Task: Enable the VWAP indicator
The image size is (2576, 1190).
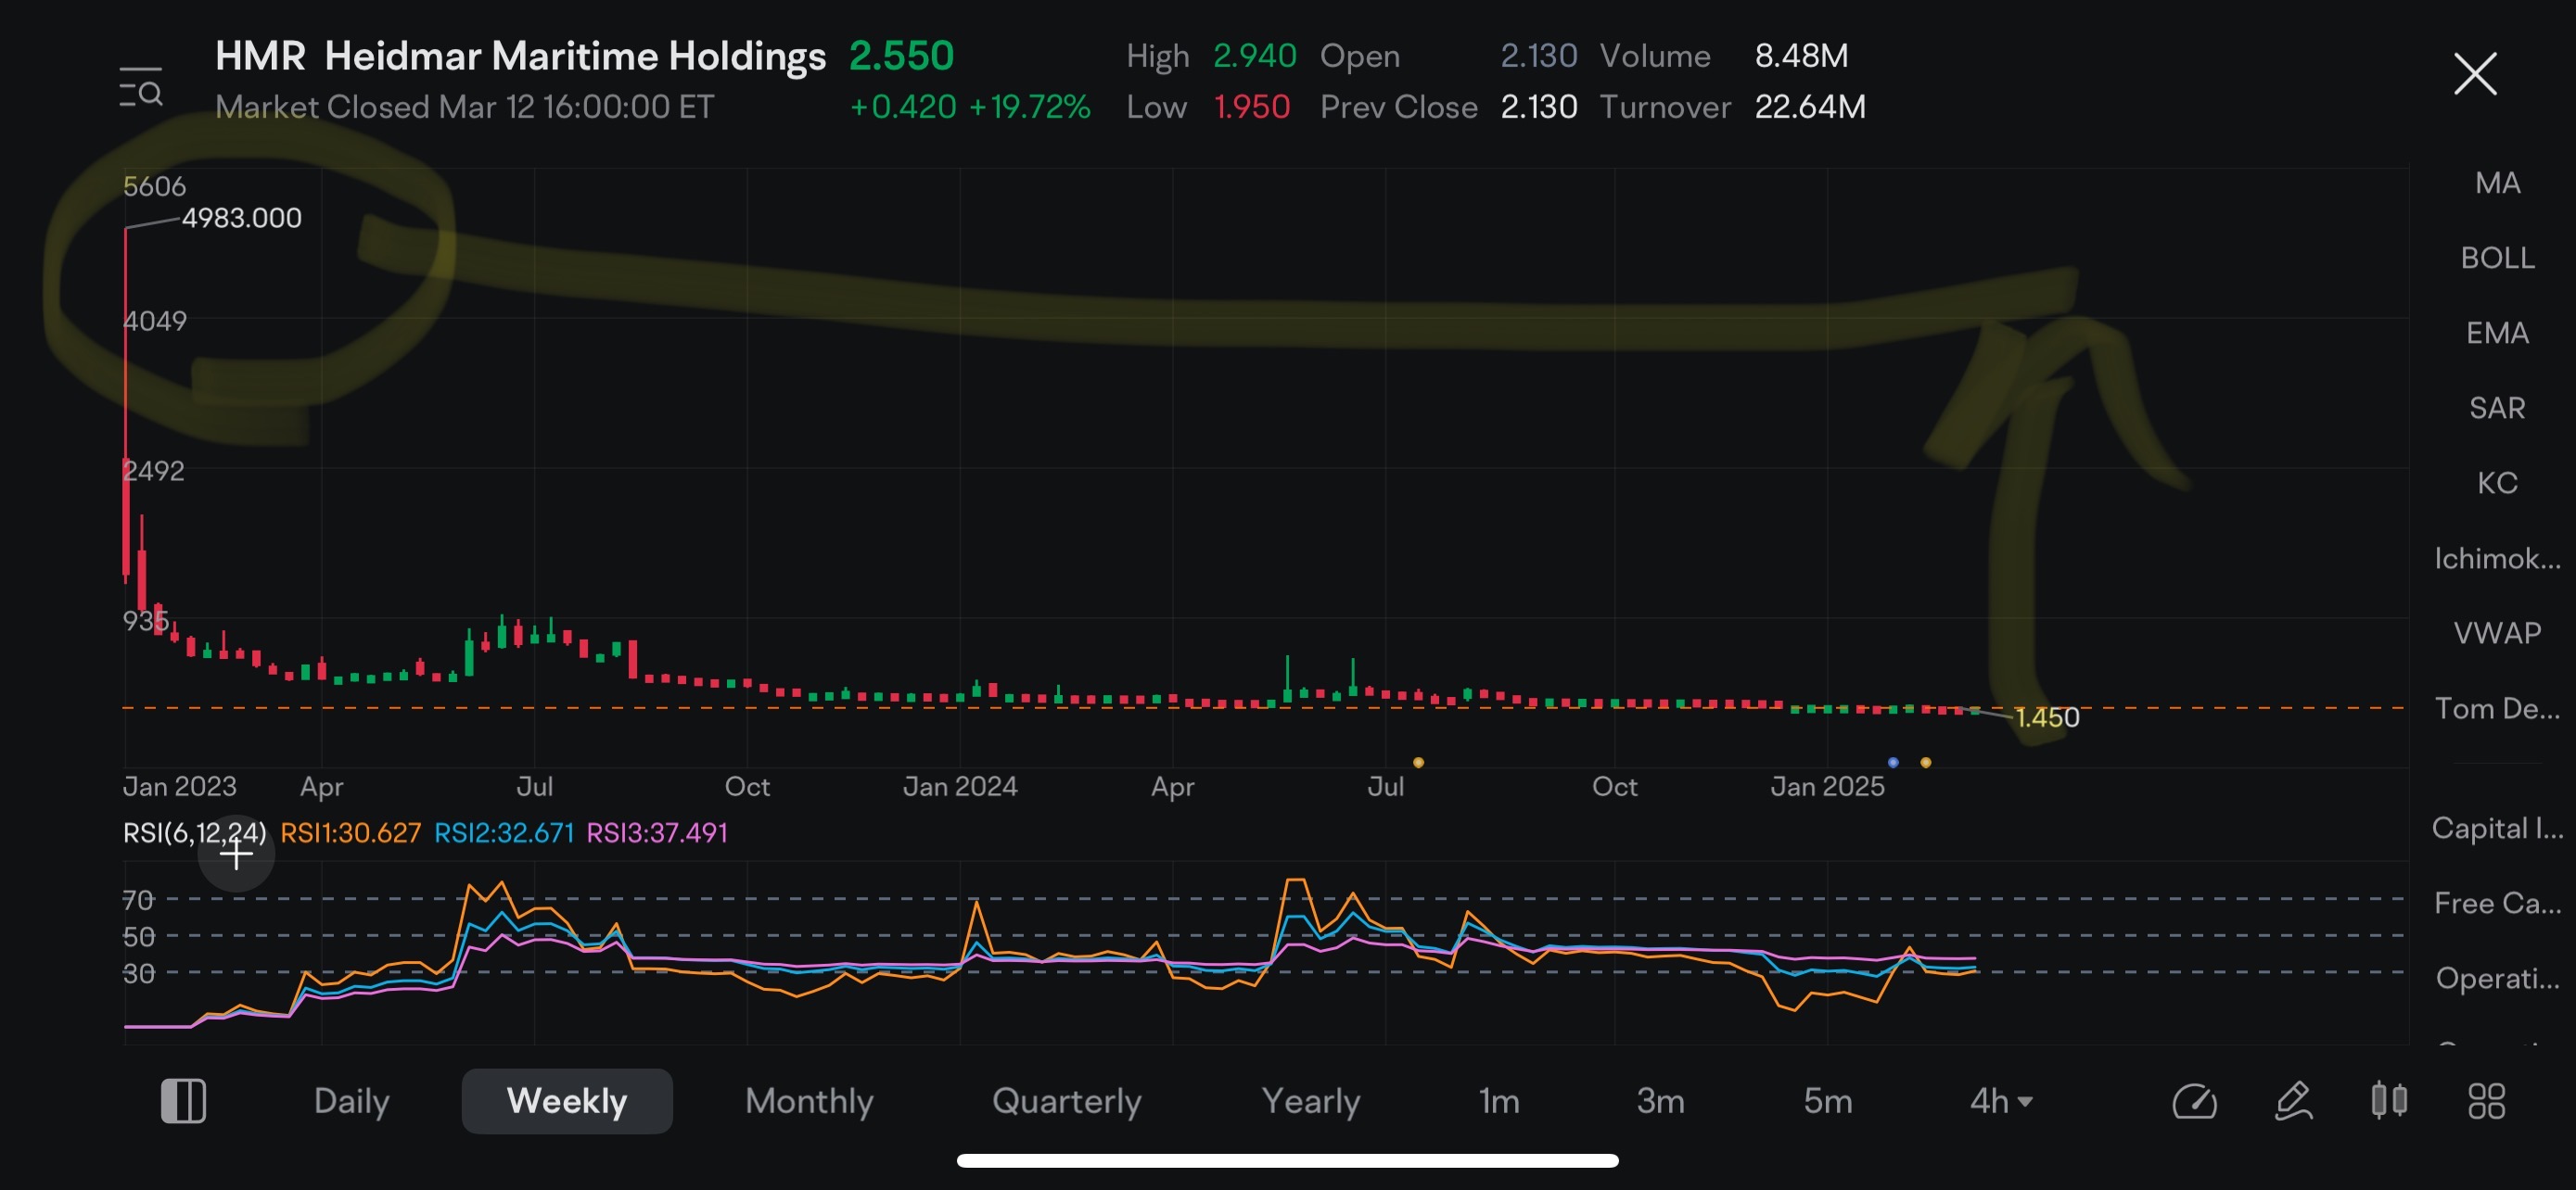Action: 2497,632
